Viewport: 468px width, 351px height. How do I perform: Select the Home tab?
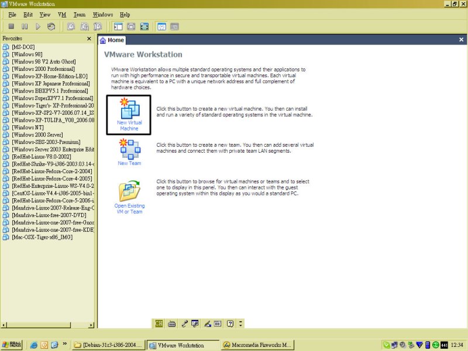point(112,40)
